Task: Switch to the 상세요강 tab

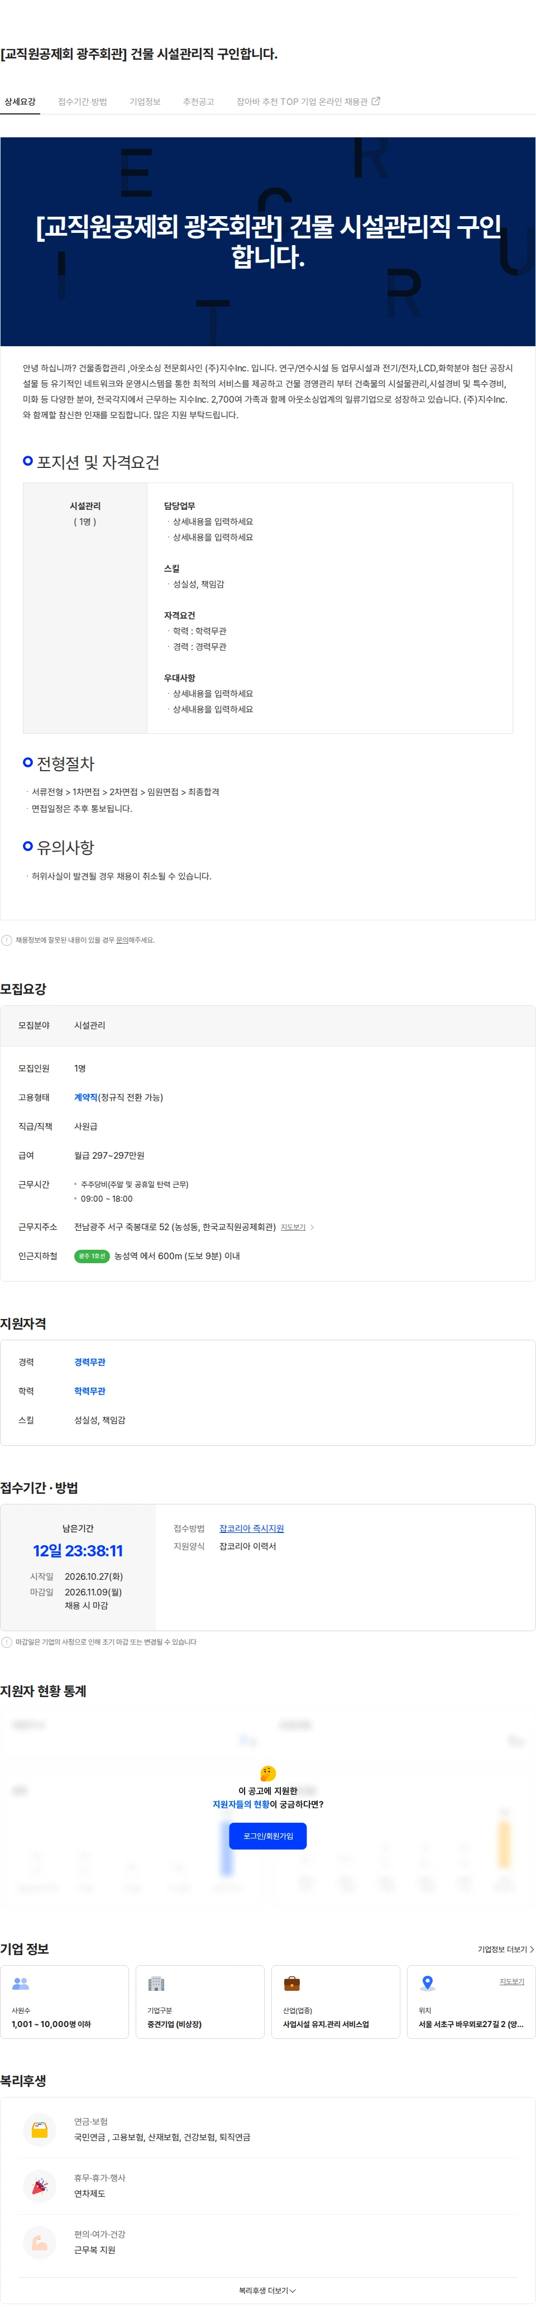Action: pyautogui.click(x=20, y=101)
